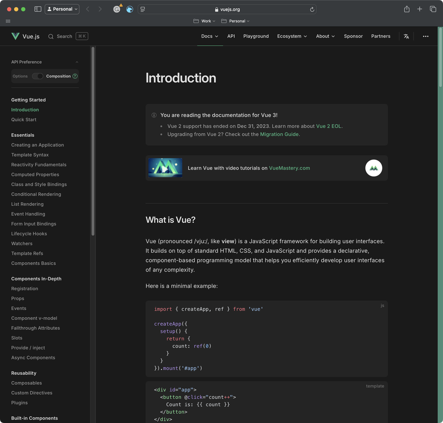Open Async Components page
The image size is (443, 423).
coord(33,358)
